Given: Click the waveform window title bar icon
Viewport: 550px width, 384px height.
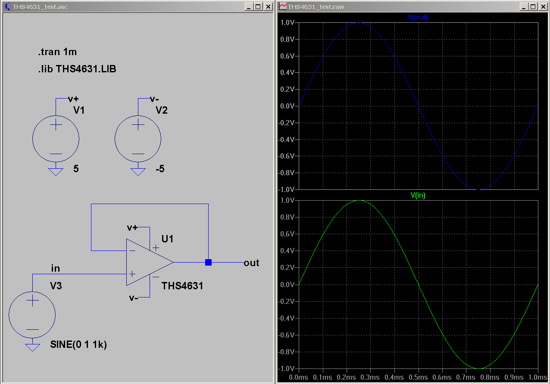Looking at the screenshot, I should 282,7.
